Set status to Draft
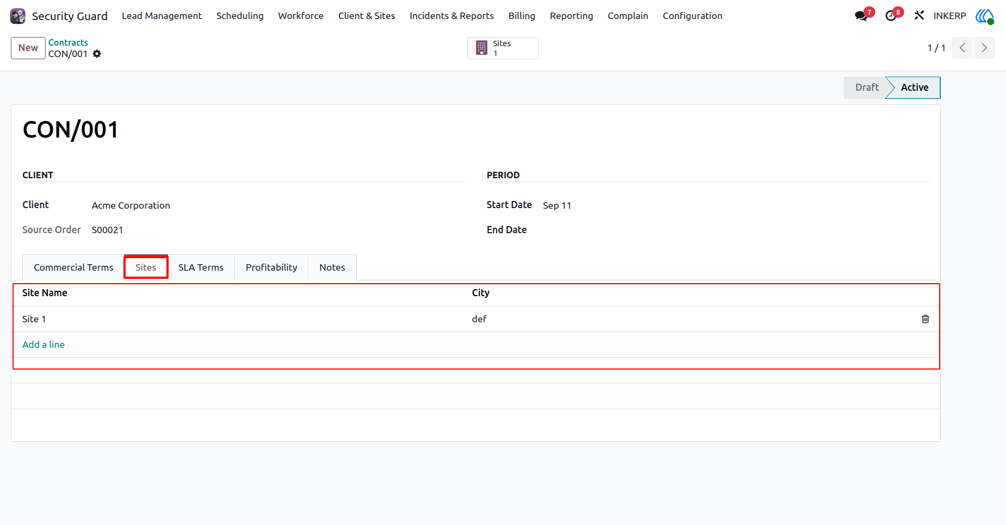Viewport: 1006px width, 525px height. tap(866, 87)
